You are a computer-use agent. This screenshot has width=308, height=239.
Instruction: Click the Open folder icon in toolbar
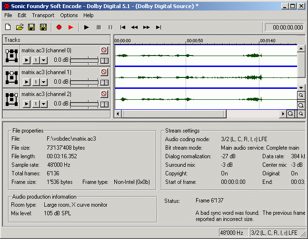20,27
